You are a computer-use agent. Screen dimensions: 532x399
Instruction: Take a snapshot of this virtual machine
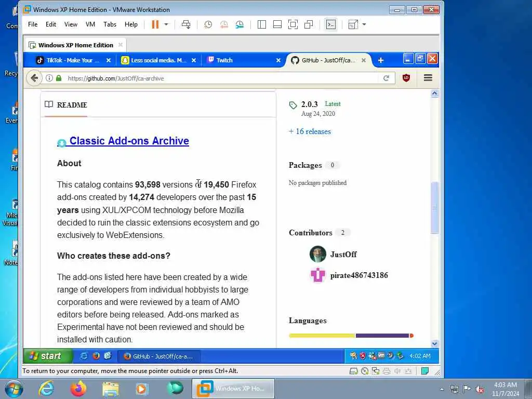(x=208, y=24)
